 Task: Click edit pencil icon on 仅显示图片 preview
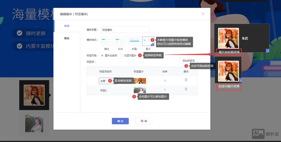coord(240,81)
